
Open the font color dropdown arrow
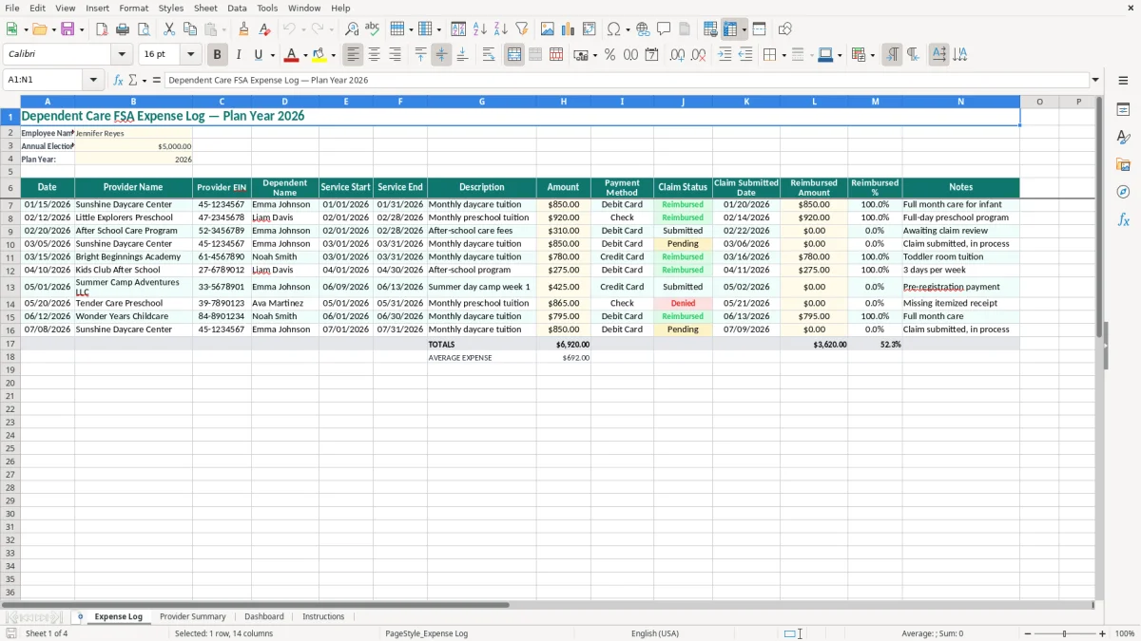305,56
